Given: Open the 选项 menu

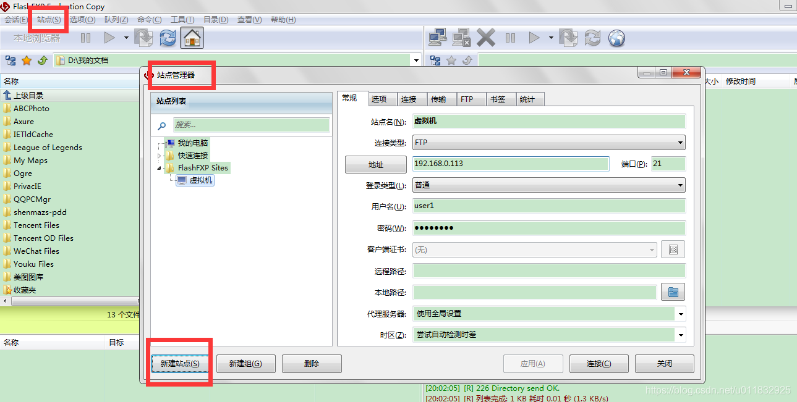Looking at the screenshot, I should 82,20.
